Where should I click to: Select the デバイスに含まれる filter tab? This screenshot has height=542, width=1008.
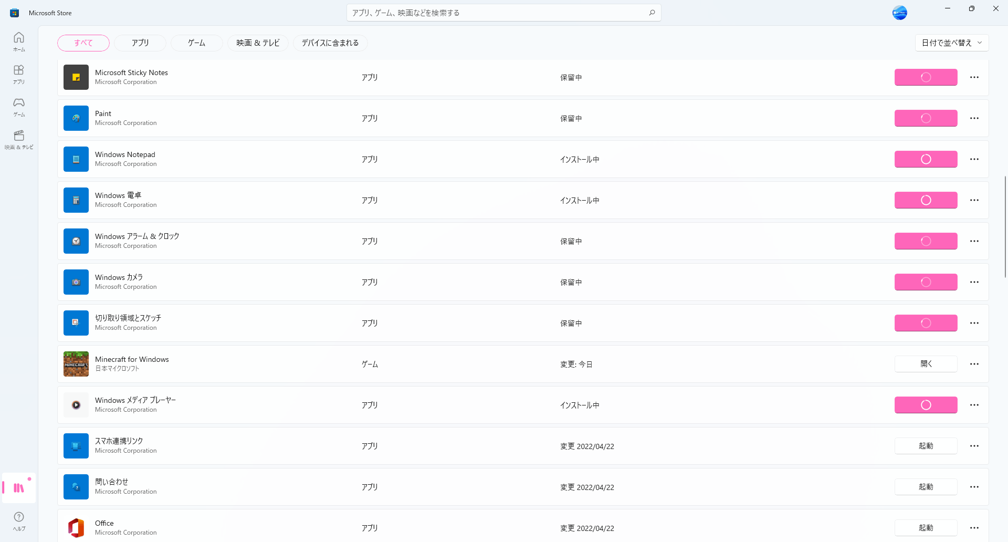(x=330, y=43)
